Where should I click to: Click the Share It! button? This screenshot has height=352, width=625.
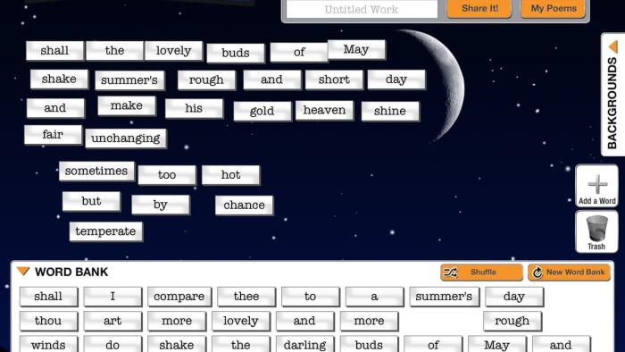pos(479,8)
